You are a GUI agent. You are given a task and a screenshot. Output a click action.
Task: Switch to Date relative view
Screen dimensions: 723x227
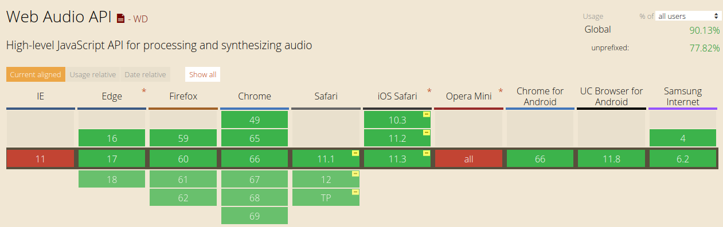pyautogui.click(x=145, y=74)
